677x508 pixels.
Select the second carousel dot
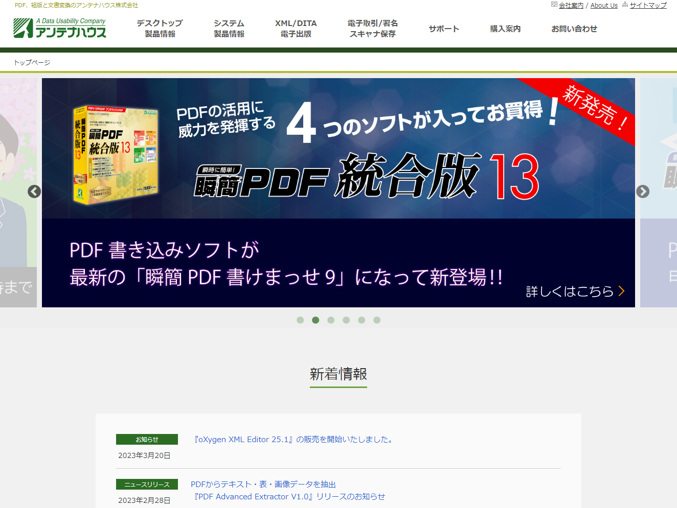[315, 320]
